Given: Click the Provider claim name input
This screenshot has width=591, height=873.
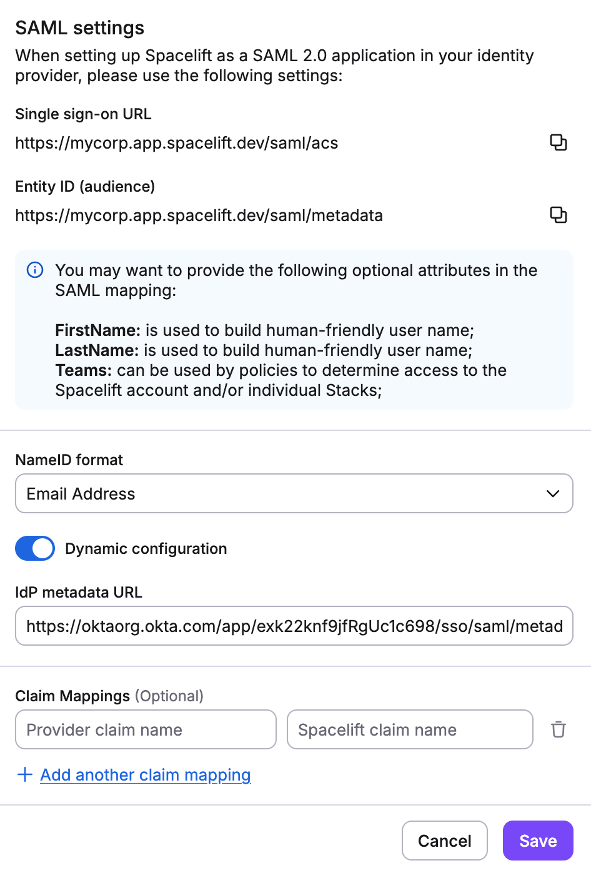Looking at the screenshot, I should point(146,729).
